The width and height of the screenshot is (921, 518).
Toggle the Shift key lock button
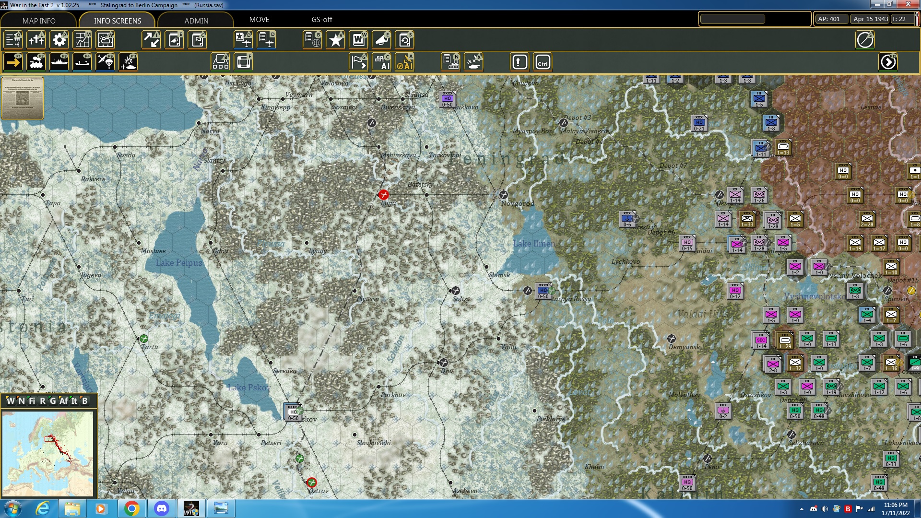tap(520, 62)
